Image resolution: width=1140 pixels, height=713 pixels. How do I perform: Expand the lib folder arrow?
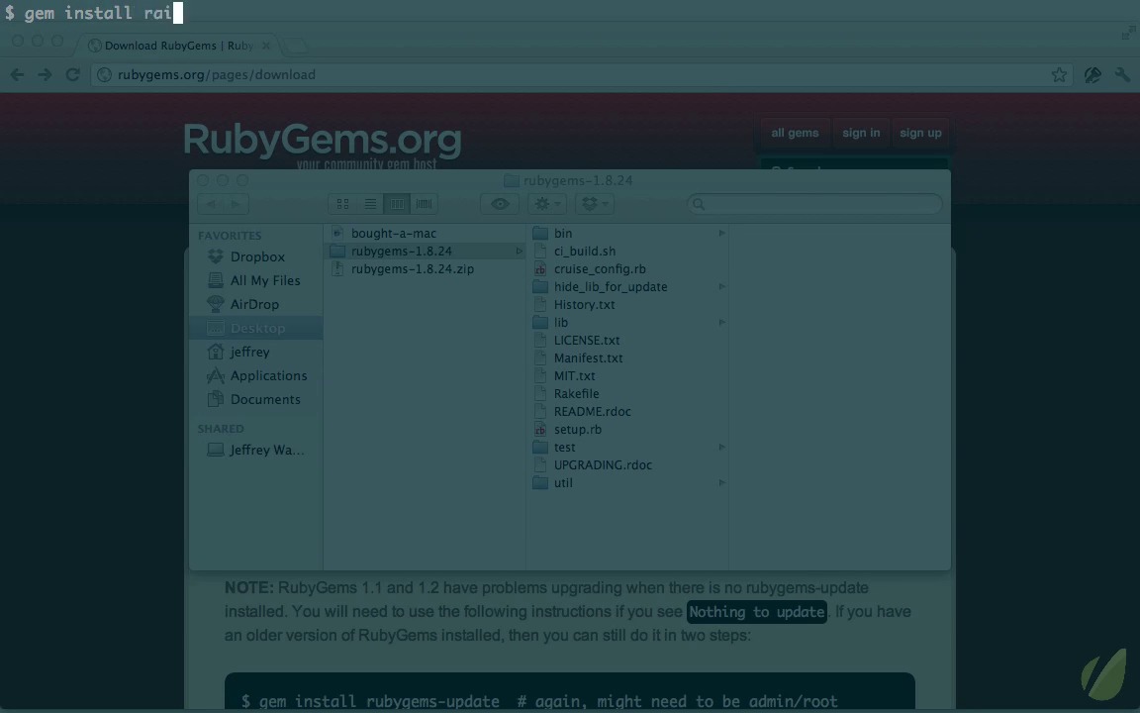tap(721, 322)
